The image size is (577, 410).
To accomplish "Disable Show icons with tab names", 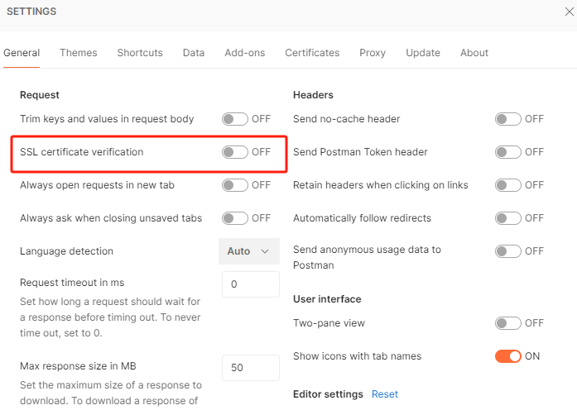I will click(x=508, y=356).
